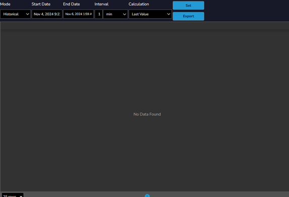Click the chevron arrow beside the min unit
Image resolution: width=289 pixels, height=197 pixels.
click(x=125, y=14)
